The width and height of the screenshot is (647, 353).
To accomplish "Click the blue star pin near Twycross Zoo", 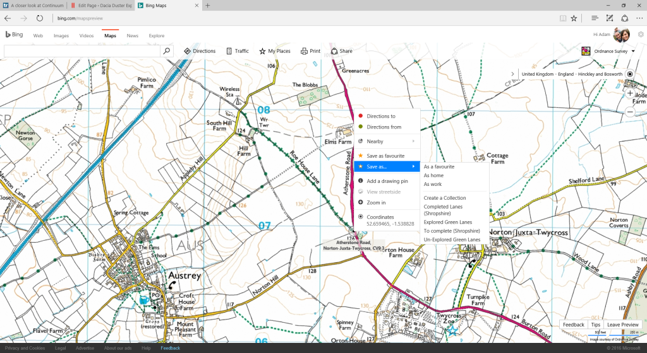I will pyautogui.click(x=452, y=330).
